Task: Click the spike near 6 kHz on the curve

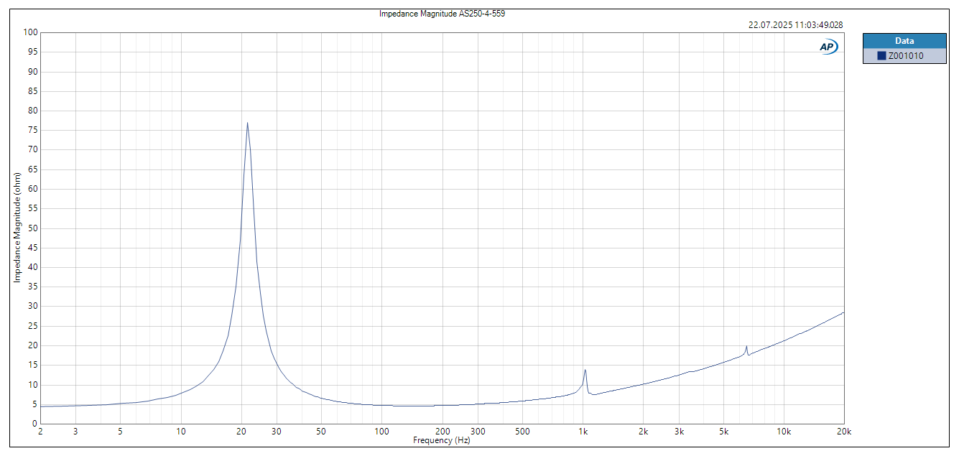Action: pos(746,347)
